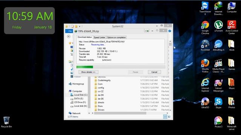Screen dimensions: 241x135
Task: Select the Drivers folder row
Action: pos(131,110)
